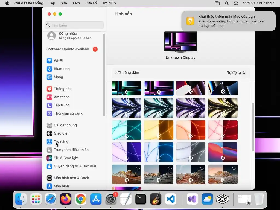The width and height of the screenshot is (280, 210).
Task: Open Launchpad from the Dock
Action: coord(36,199)
